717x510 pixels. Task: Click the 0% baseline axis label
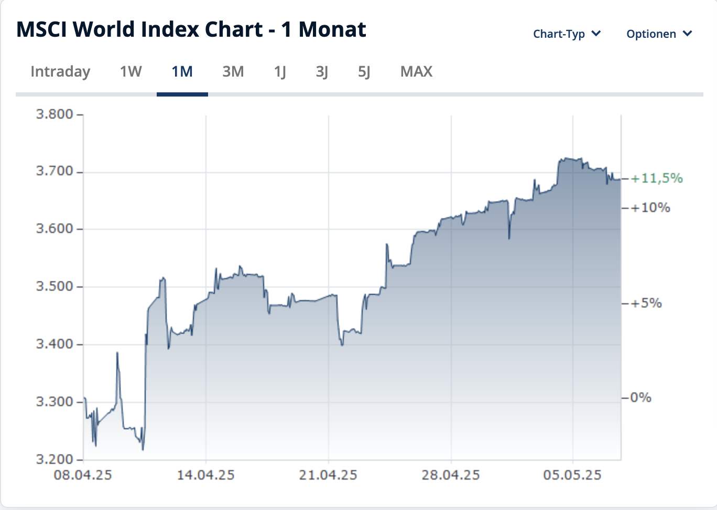[640, 397]
